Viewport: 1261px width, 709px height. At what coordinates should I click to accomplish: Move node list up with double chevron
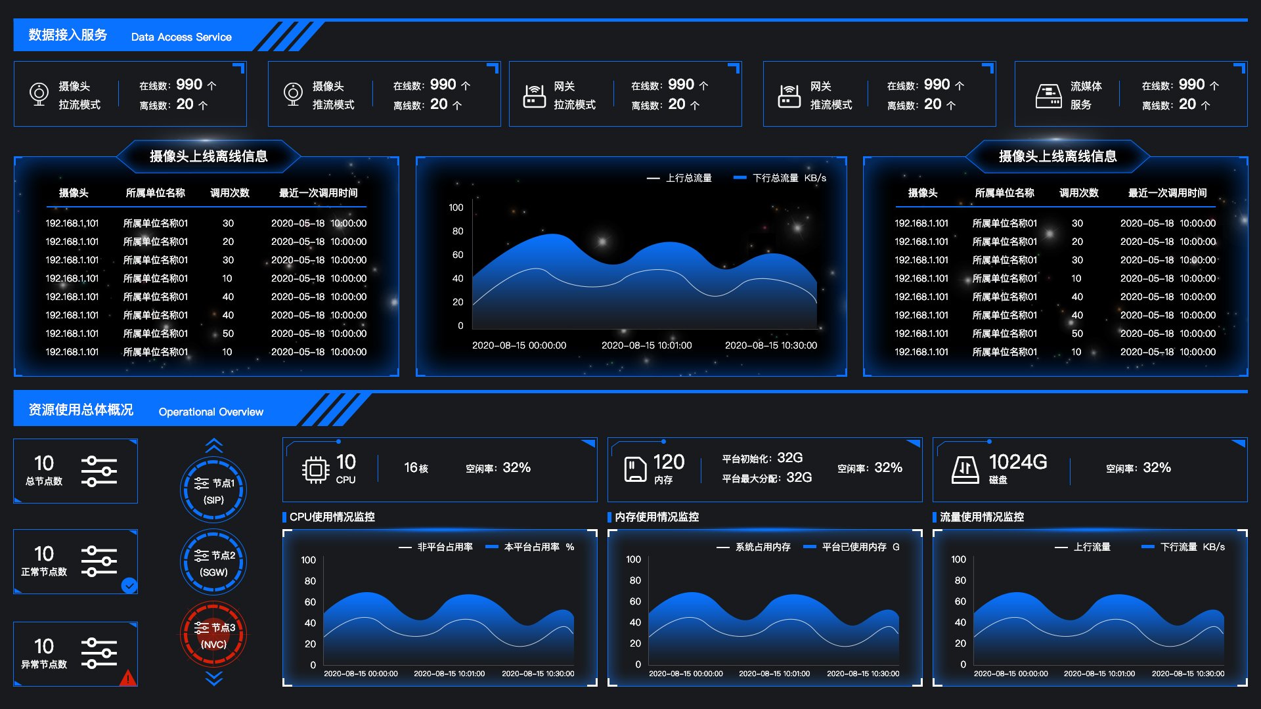pyautogui.click(x=214, y=446)
